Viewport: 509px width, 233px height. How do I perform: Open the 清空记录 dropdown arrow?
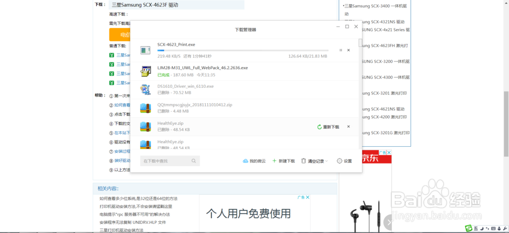[x=327, y=161]
